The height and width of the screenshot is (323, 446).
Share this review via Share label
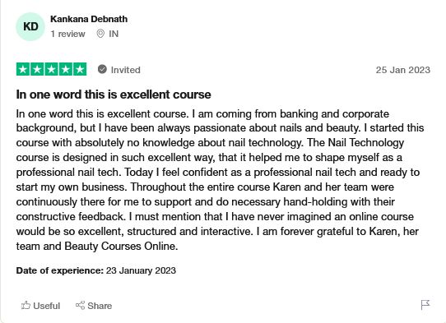[100, 306]
